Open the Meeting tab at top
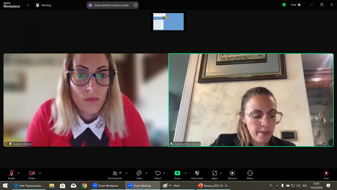The image size is (337, 190). coord(44,5)
